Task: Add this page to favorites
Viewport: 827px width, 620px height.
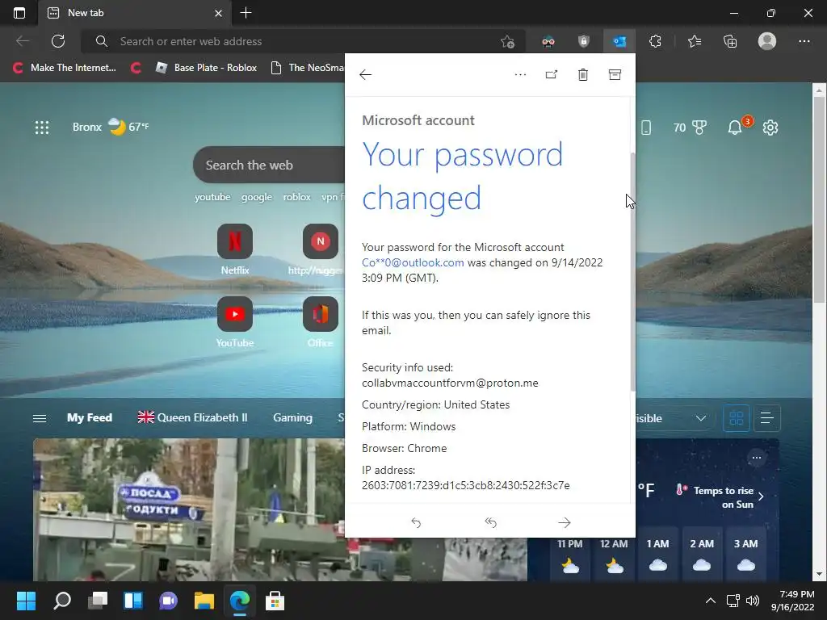Action: (x=507, y=41)
